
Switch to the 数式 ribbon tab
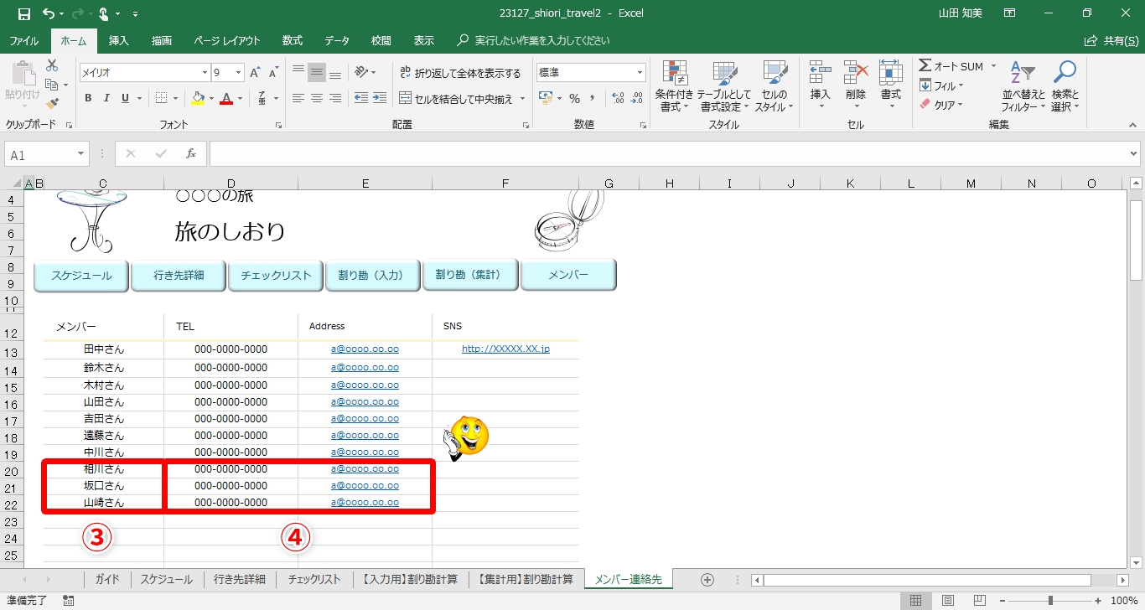[293, 40]
